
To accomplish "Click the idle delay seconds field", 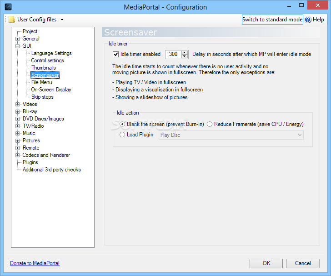I will click(173, 54).
